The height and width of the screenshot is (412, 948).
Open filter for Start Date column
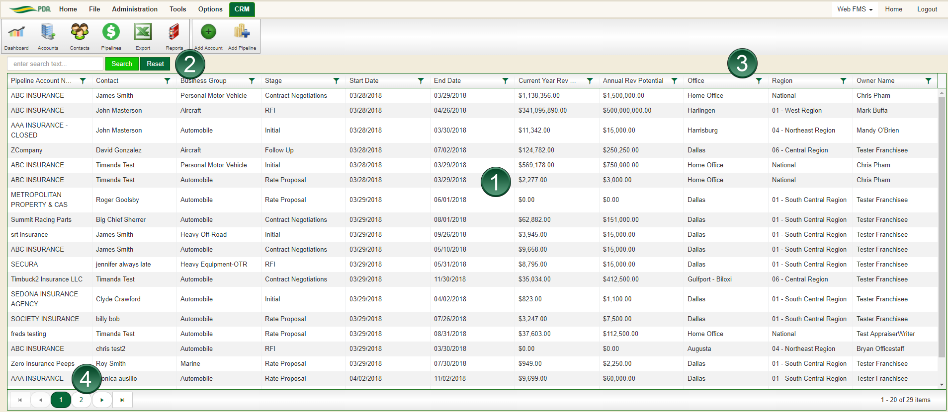[x=421, y=81]
